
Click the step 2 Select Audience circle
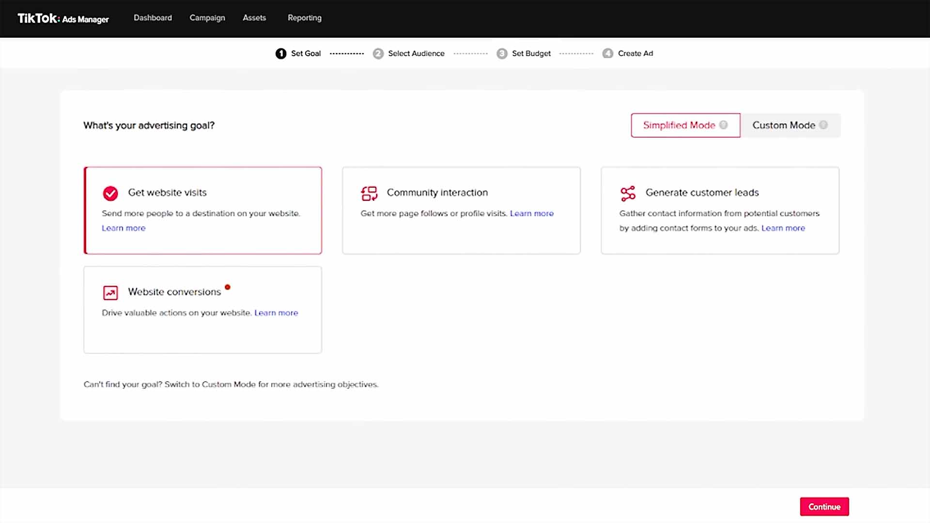[378, 53]
